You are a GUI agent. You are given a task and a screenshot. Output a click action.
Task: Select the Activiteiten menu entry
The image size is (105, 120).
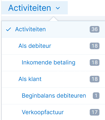coord(53,29)
